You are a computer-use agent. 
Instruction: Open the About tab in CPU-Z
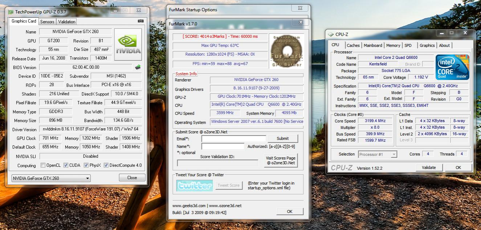[x=444, y=45]
